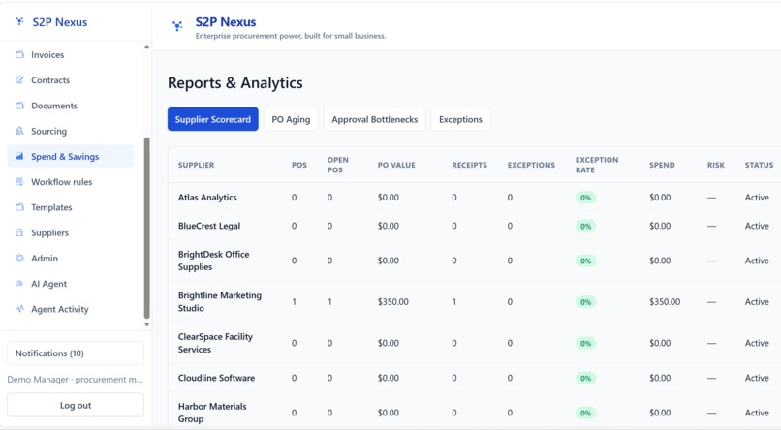Click Brightline's $350.00 PO value
The image size is (781, 430).
pyautogui.click(x=393, y=301)
